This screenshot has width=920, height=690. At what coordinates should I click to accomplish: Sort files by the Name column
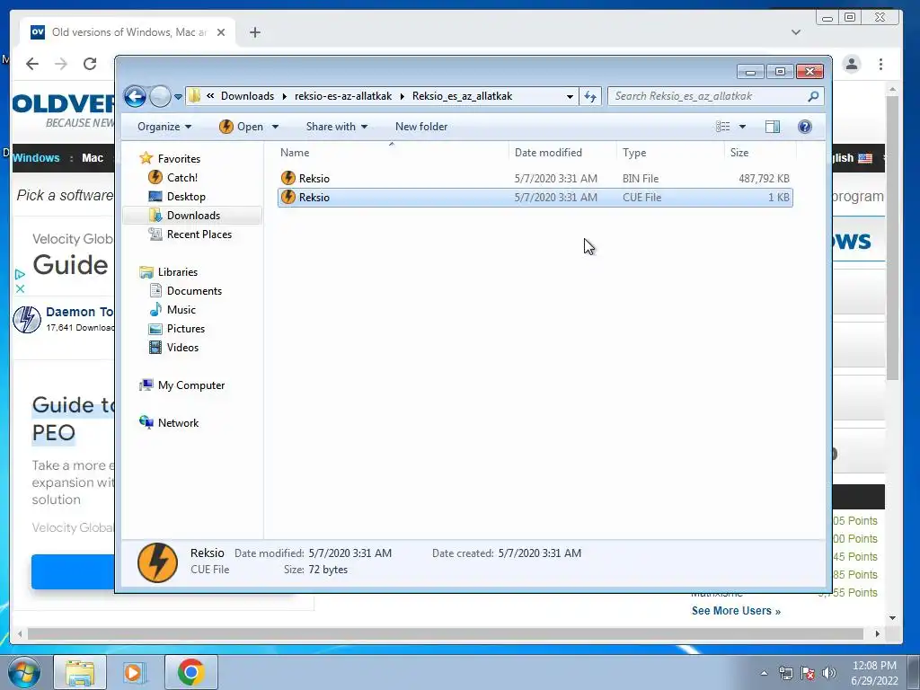[392, 153]
